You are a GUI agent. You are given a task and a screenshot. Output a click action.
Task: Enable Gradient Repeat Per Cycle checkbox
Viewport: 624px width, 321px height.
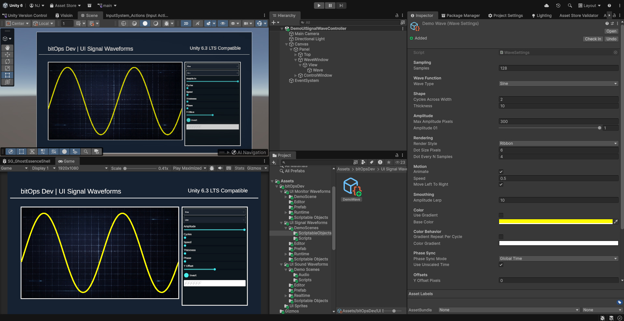(501, 237)
